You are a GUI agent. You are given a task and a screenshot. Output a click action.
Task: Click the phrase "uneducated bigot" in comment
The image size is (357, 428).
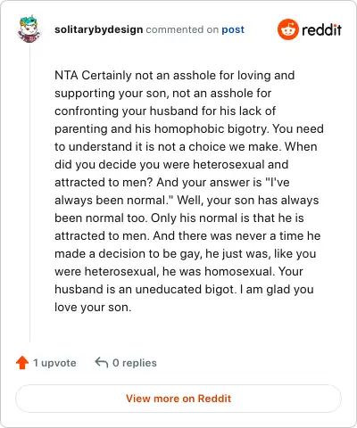[x=185, y=290]
